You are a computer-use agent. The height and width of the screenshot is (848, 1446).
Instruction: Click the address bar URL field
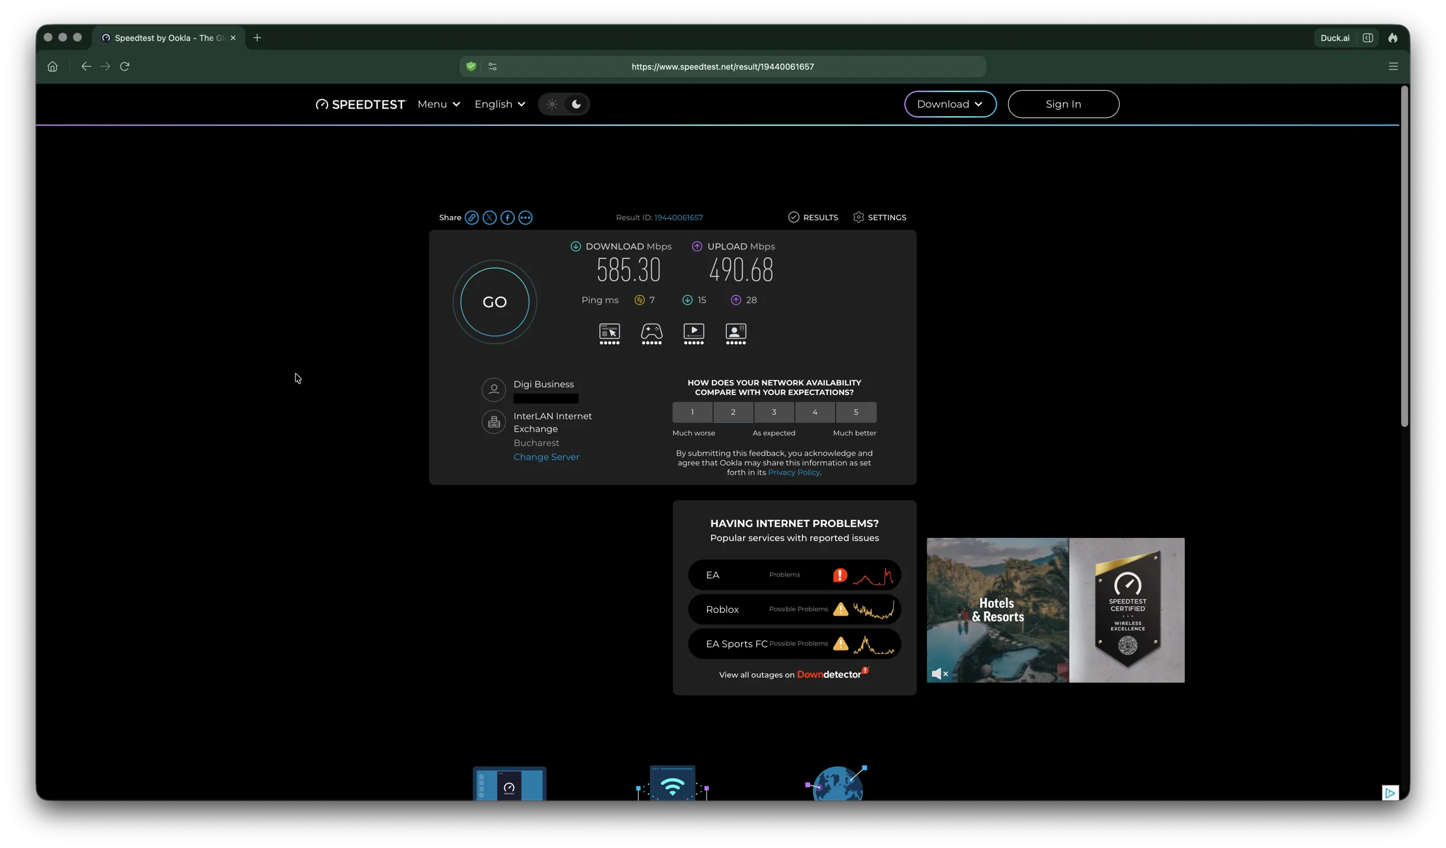click(x=722, y=66)
